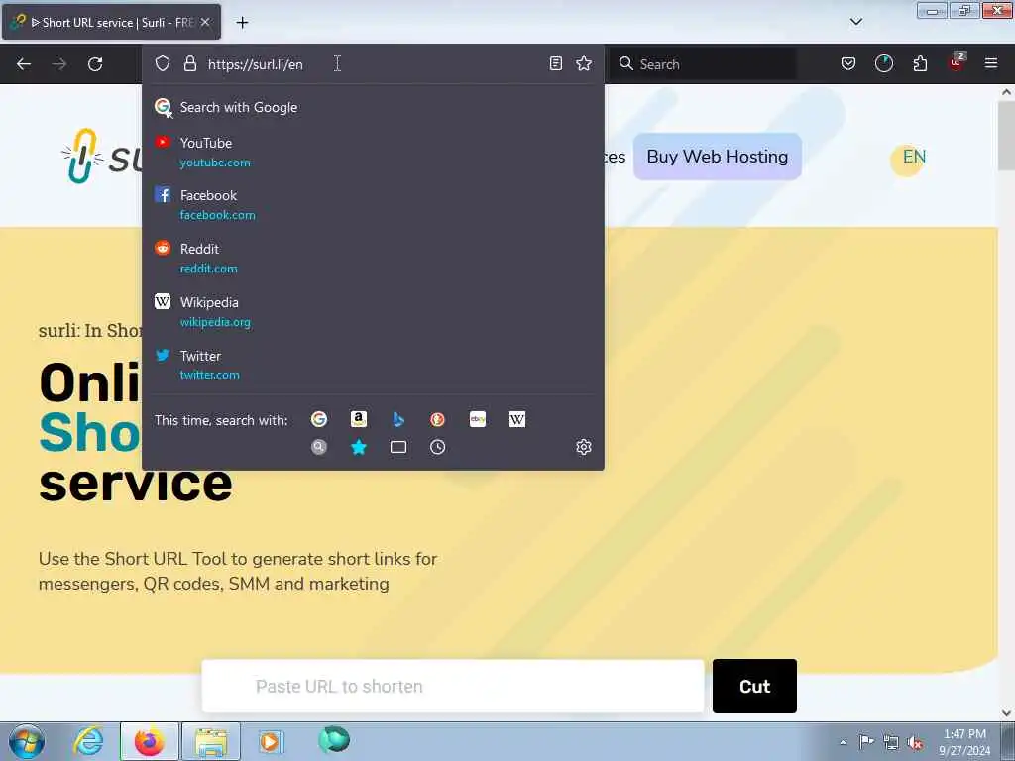This screenshot has height=761, width=1015.
Task: Bookmark this page with the star
Action: point(584,63)
